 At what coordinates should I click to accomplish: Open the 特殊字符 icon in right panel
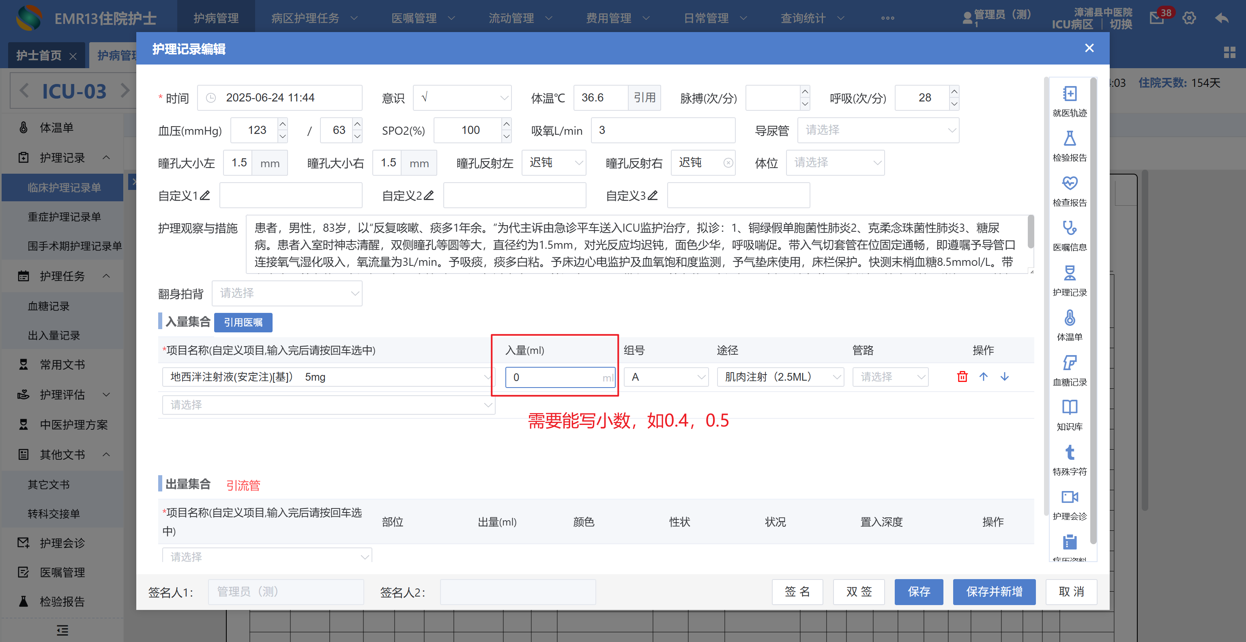[1069, 453]
